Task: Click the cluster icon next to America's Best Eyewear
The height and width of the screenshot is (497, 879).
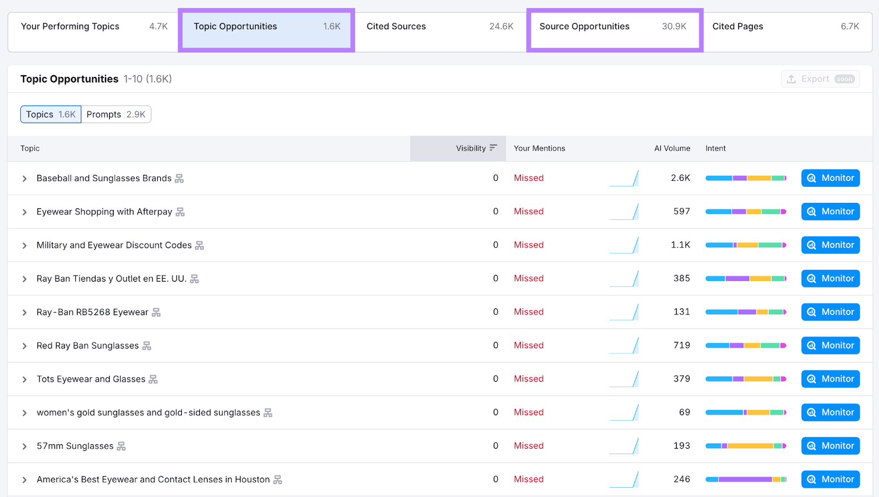Action: tap(278, 479)
